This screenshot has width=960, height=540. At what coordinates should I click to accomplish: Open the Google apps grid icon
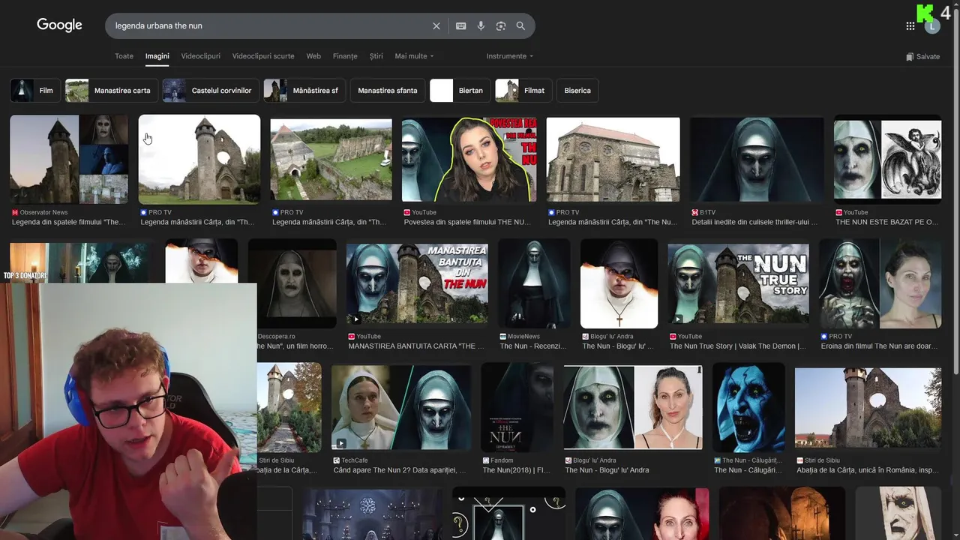910,26
